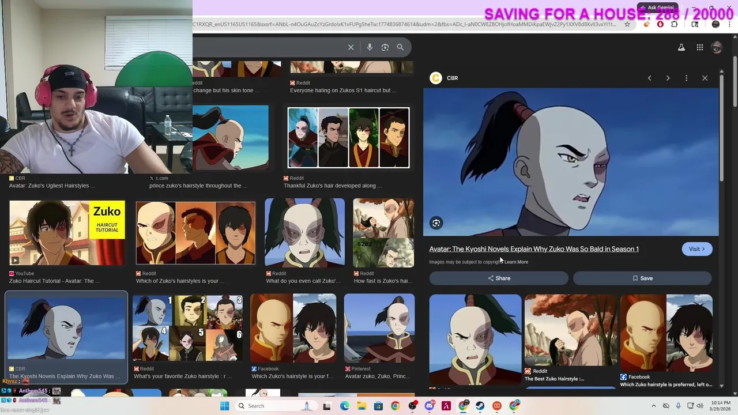Save the image with Save button

pos(642,278)
